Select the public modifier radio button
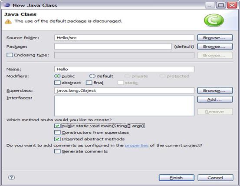The image size is (240, 186). [57, 76]
